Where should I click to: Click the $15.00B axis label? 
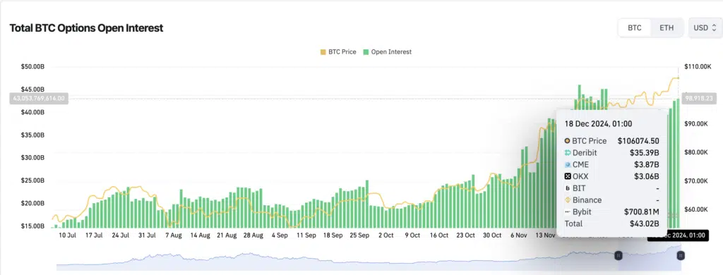32,226
